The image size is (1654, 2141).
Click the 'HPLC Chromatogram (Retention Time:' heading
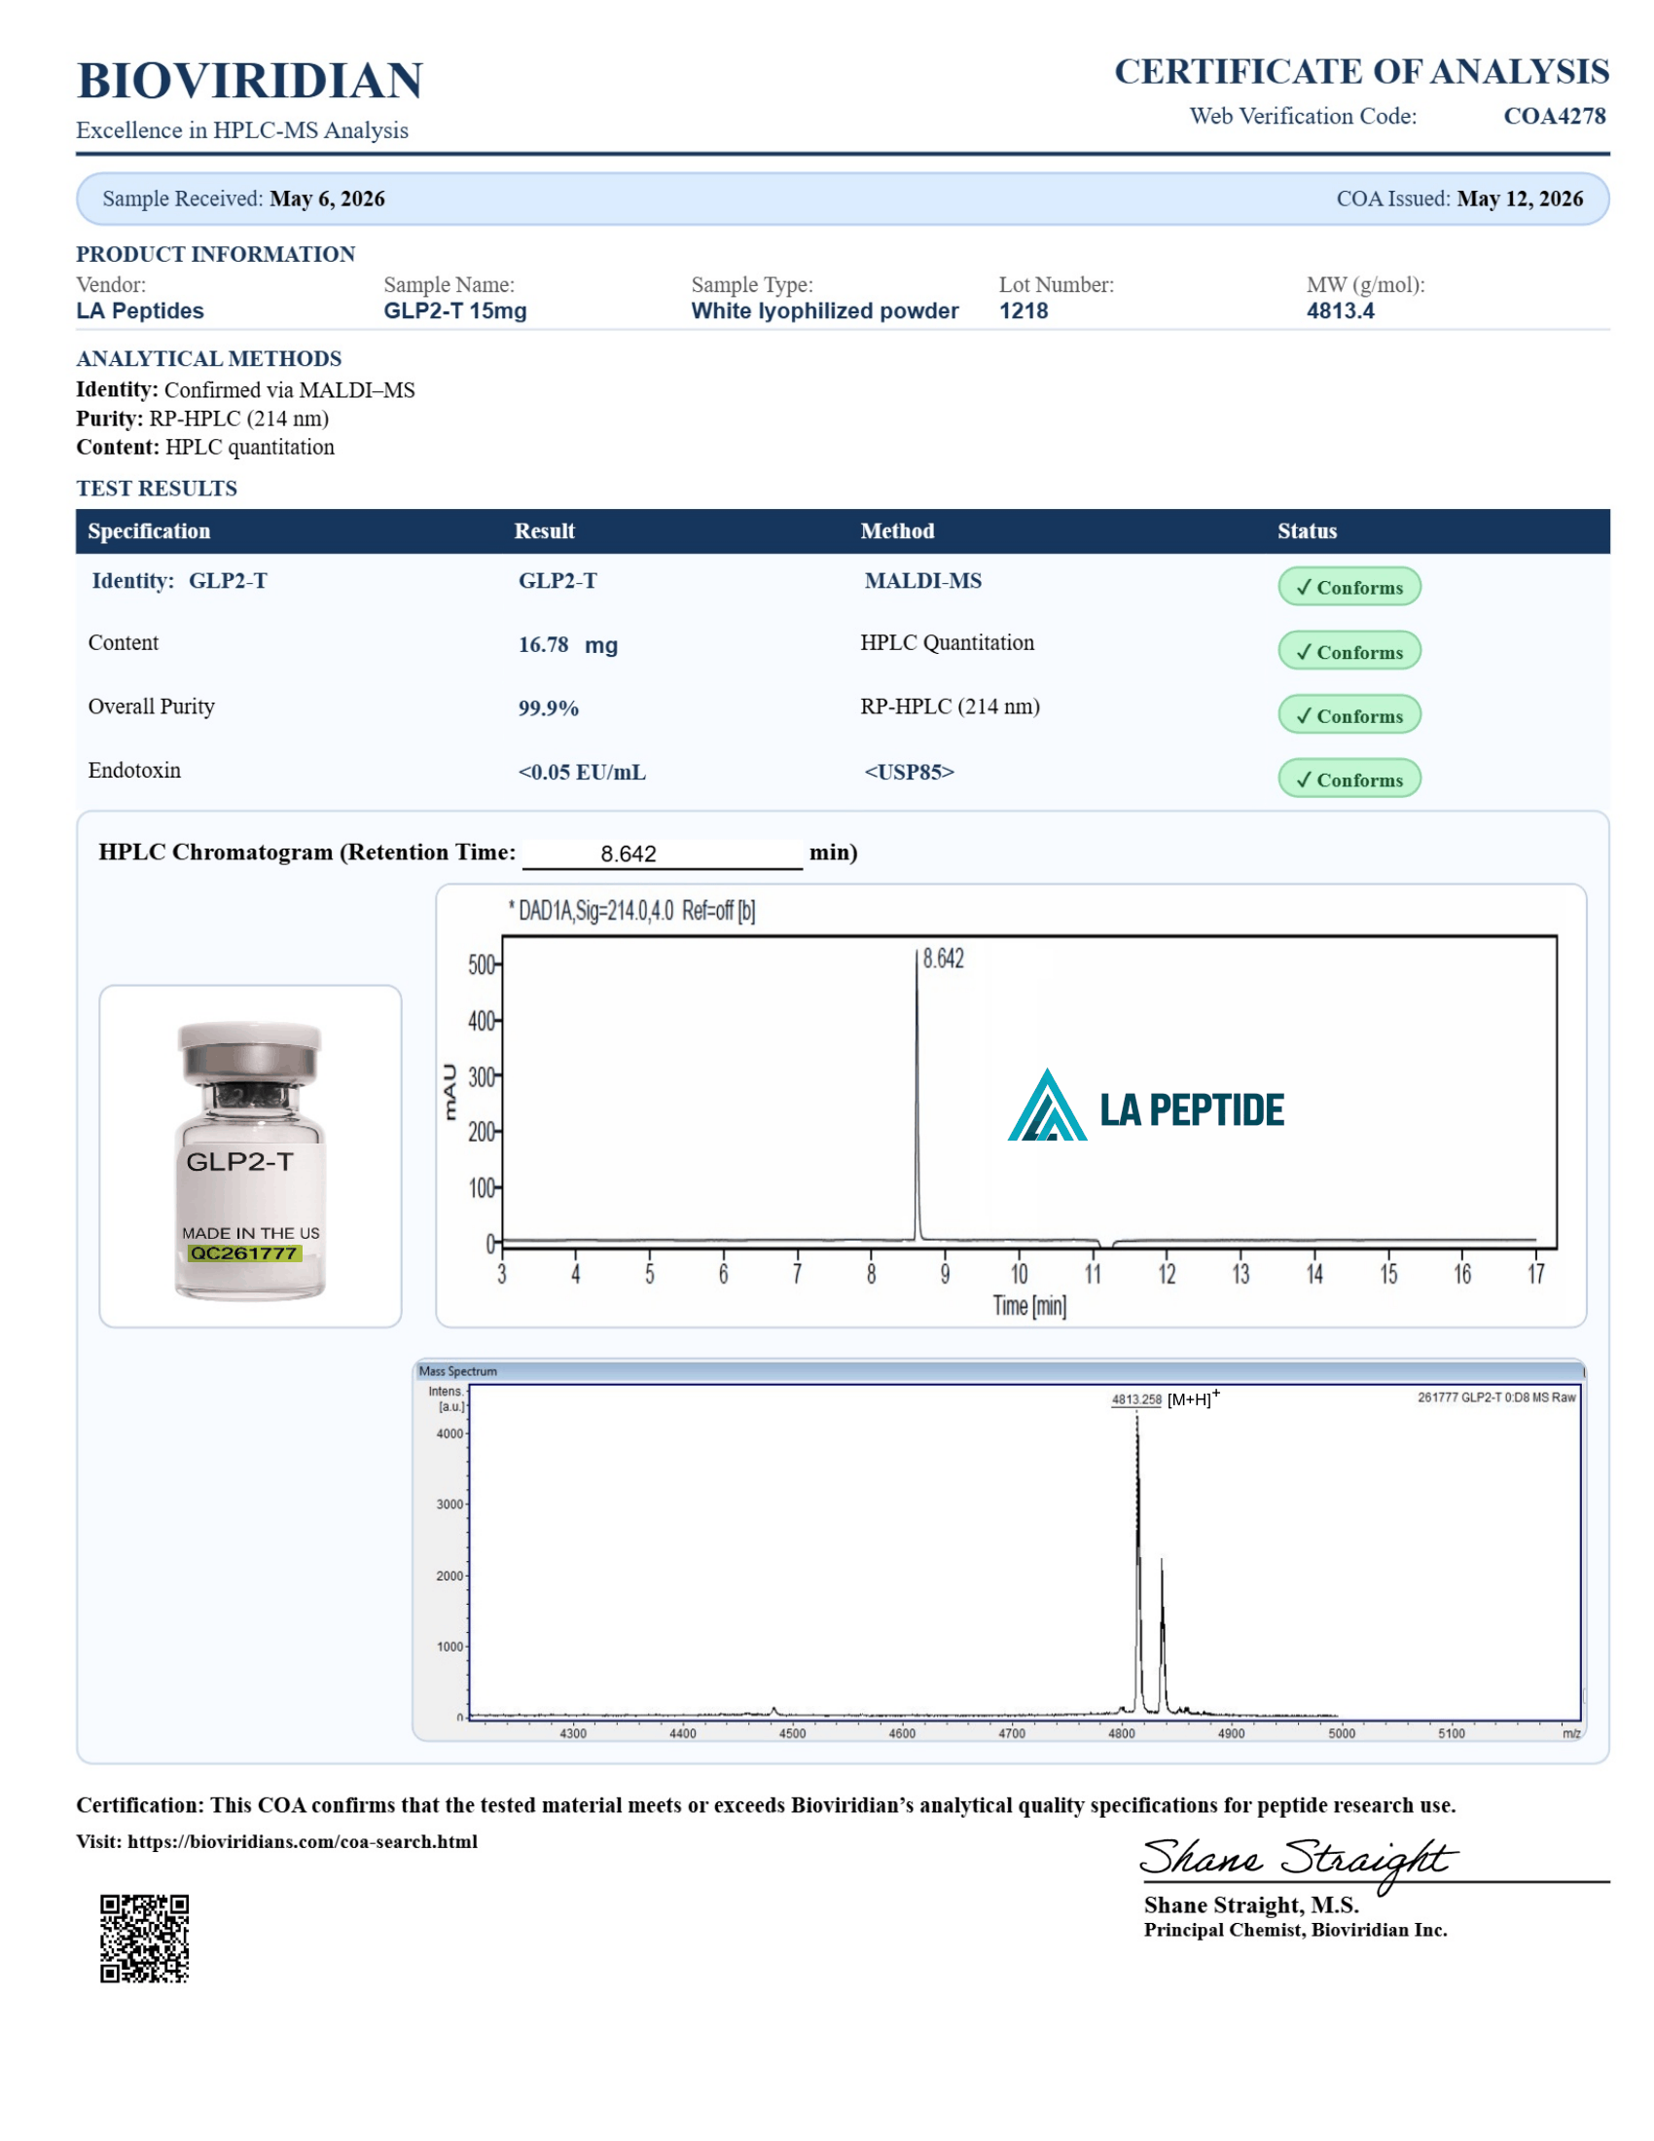(x=307, y=853)
